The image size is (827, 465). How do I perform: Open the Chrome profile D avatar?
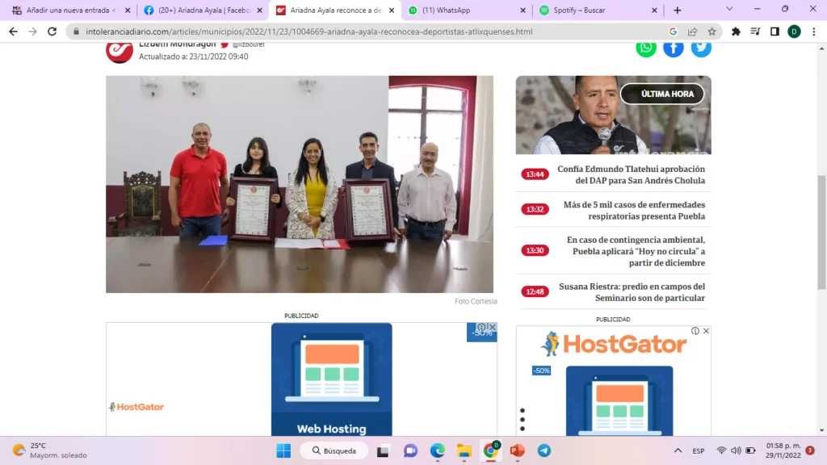pyautogui.click(x=795, y=31)
